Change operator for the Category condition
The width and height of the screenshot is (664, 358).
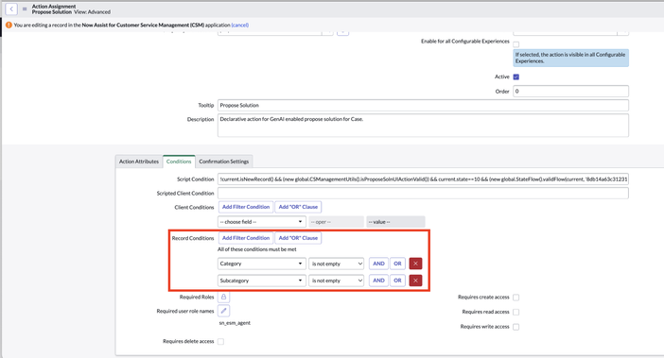tap(336, 264)
